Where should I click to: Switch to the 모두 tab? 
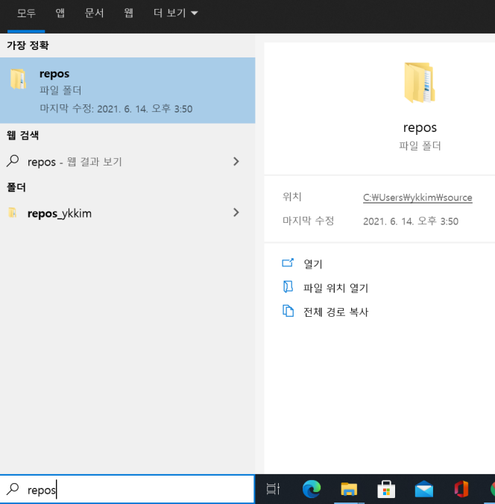[x=26, y=13]
